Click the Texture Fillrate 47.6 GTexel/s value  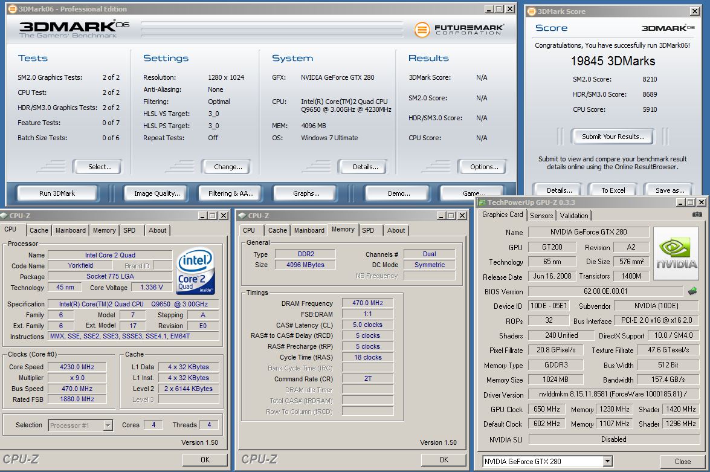pyautogui.click(x=668, y=350)
